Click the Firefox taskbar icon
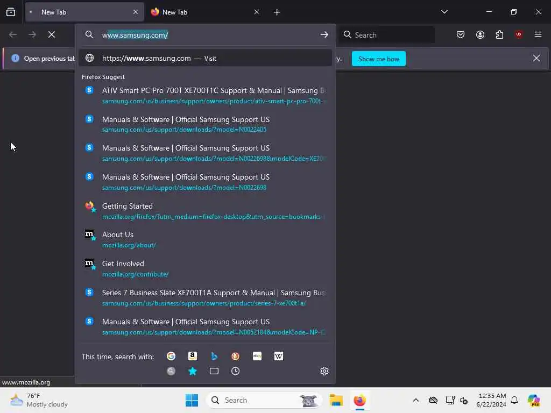This screenshot has width=551, height=413. (x=359, y=400)
